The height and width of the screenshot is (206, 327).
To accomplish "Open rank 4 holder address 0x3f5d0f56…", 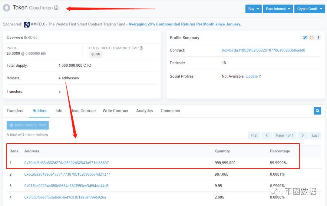I will 65,197.
